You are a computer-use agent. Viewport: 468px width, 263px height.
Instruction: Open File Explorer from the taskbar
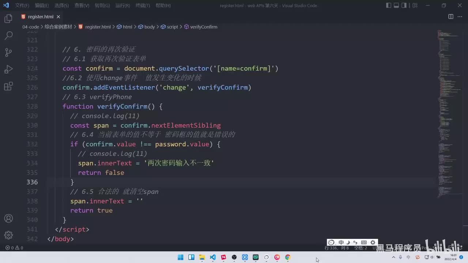pyautogui.click(x=202, y=257)
